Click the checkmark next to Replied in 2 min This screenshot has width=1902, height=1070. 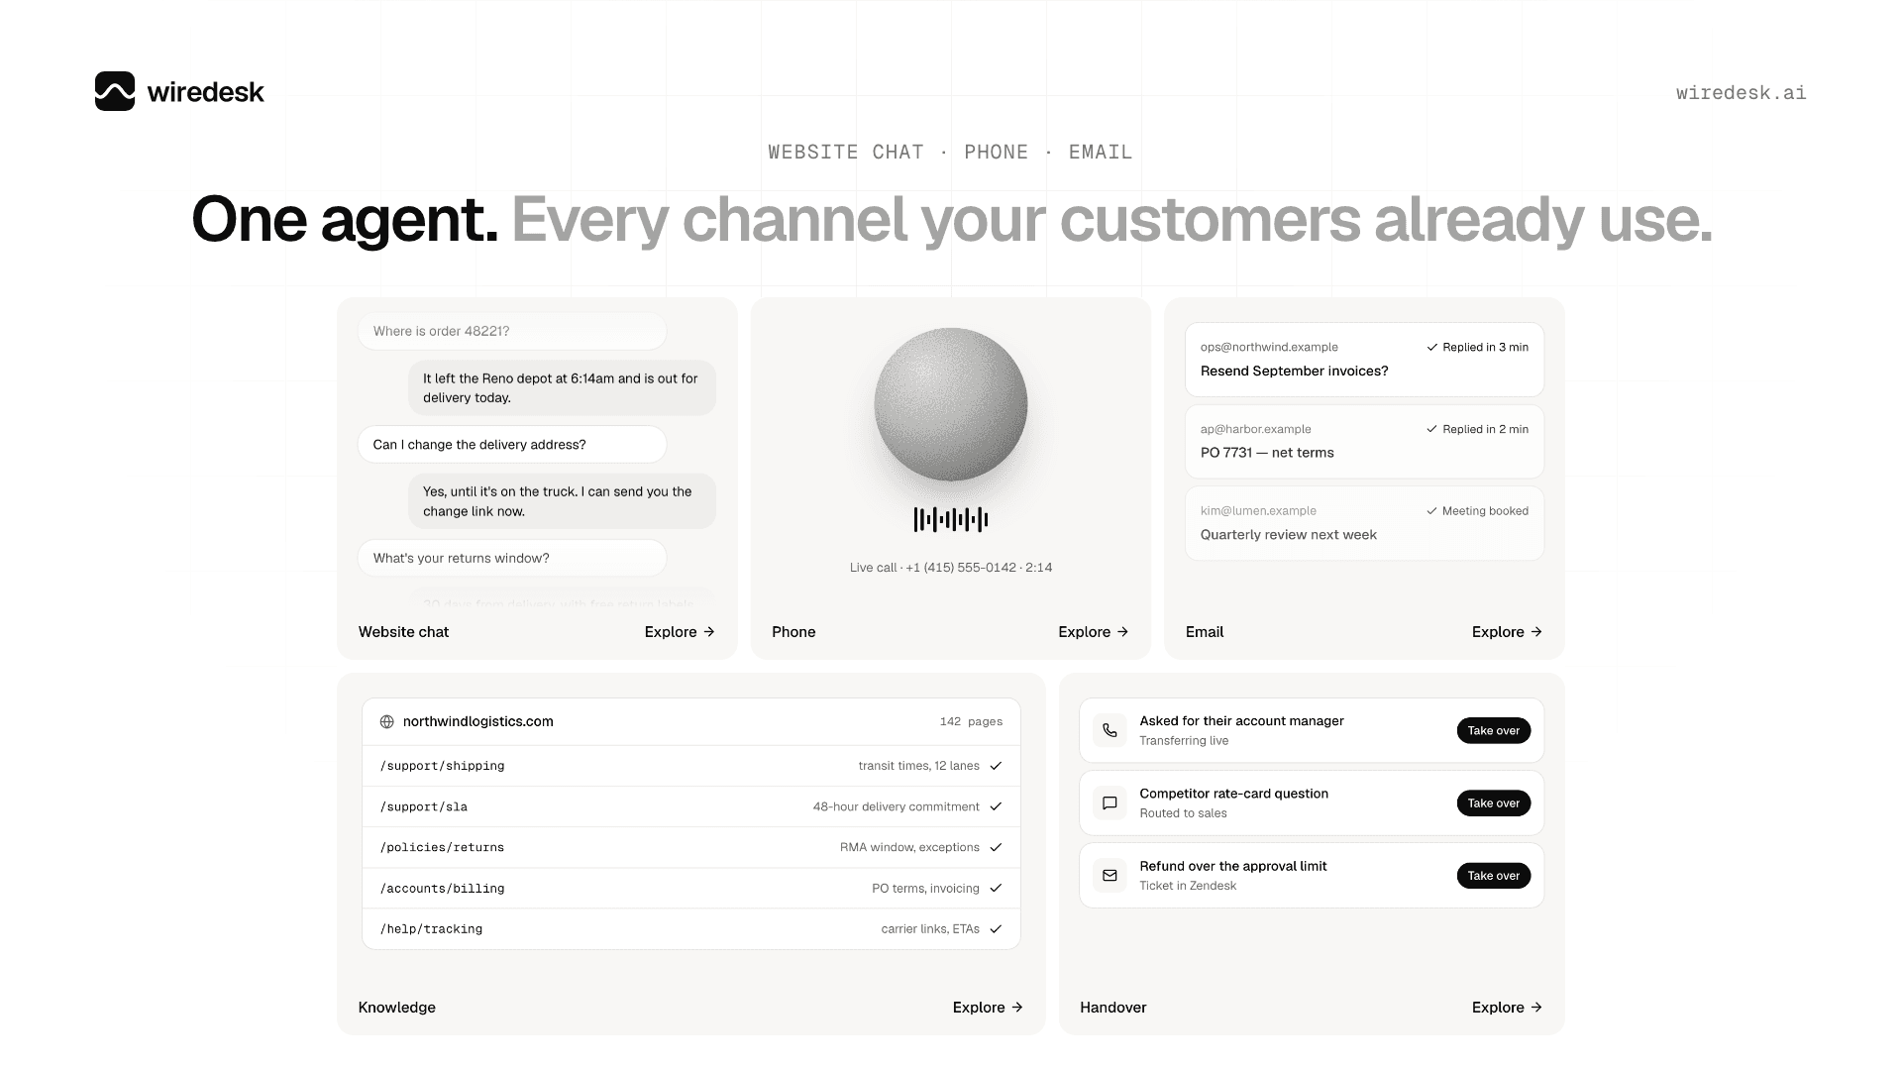pos(1431,429)
